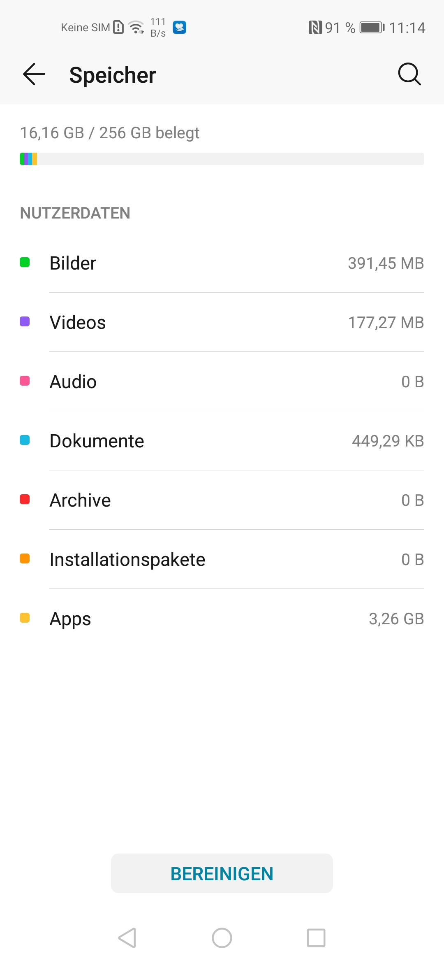Tap the Wi-Fi signal status icon

tap(136, 28)
